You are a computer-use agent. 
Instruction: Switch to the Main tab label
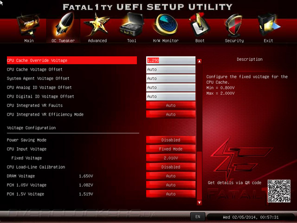[29, 40]
